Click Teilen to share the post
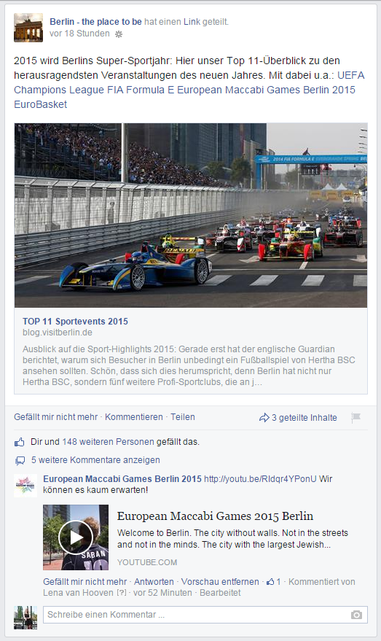381x641 pixels. click(183, 417)
